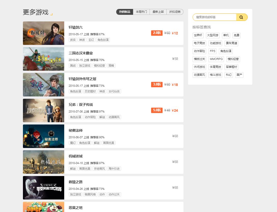Viewport: 277px width, 212px height.
Task: Open the Sinner 救赎之路 cover image
Action: coord(44,188)
